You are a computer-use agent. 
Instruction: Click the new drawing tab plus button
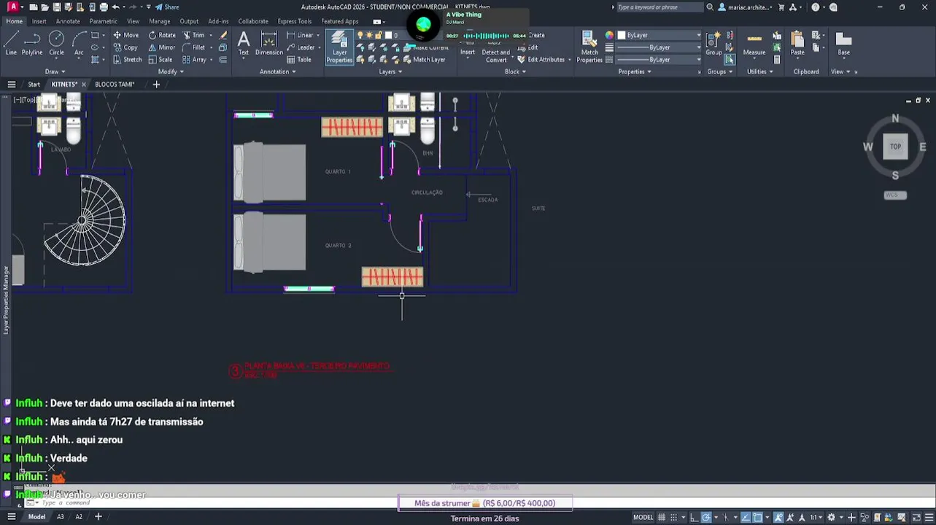coord(156,85)
